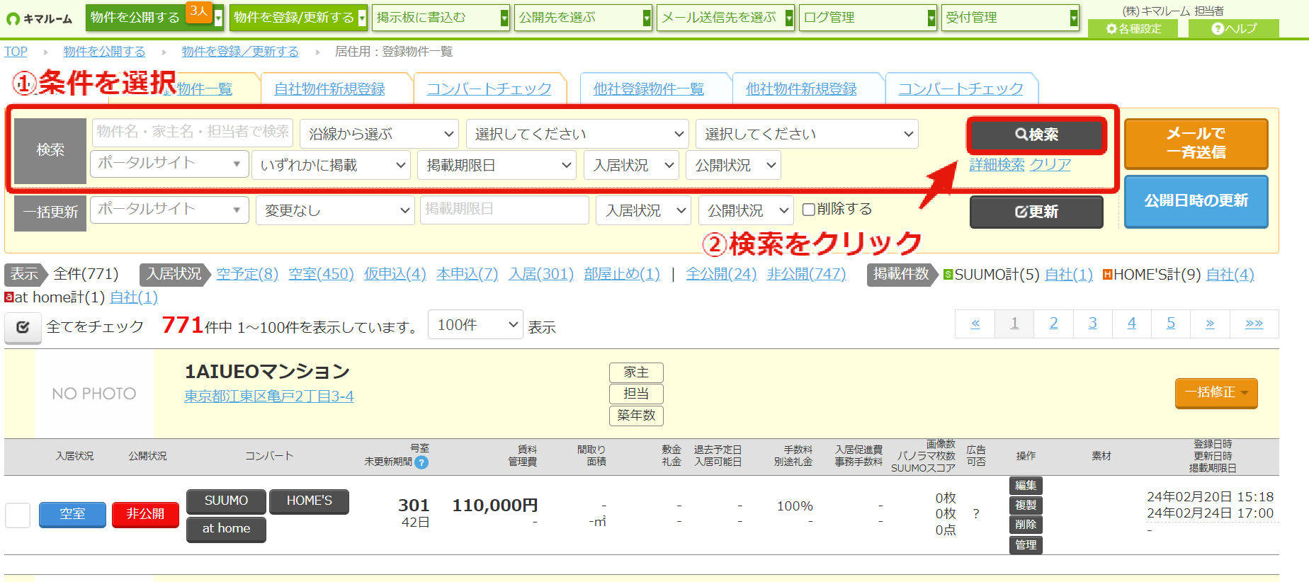Viewport: 1309px width, 582px height.
Task: Open the 変更なし dropdown
Action: point(335,210)
